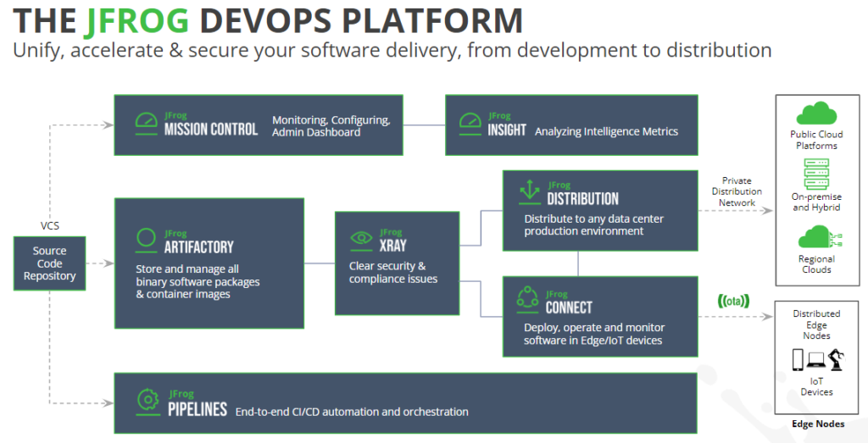Click the Distributed Edge Nodes label
Viewport: 868px width, 443px height.
(x=816, y=324)
